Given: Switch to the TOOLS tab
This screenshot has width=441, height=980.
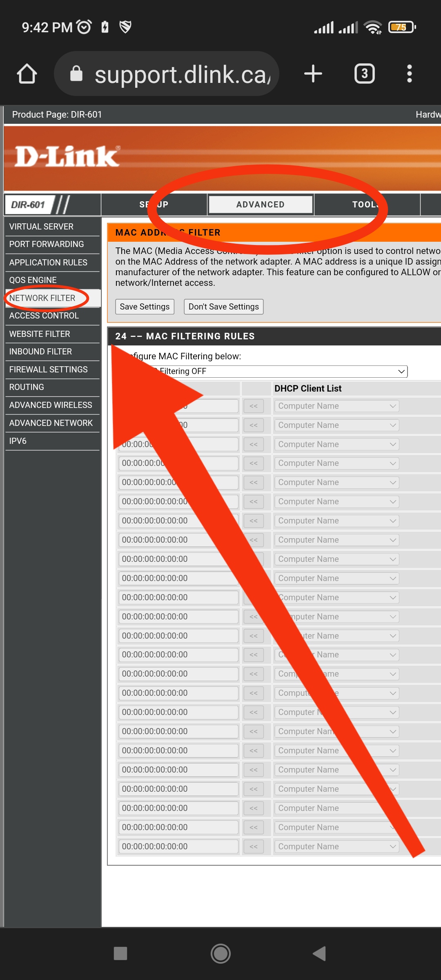Looking at the screenshot, I should [367, 205].
